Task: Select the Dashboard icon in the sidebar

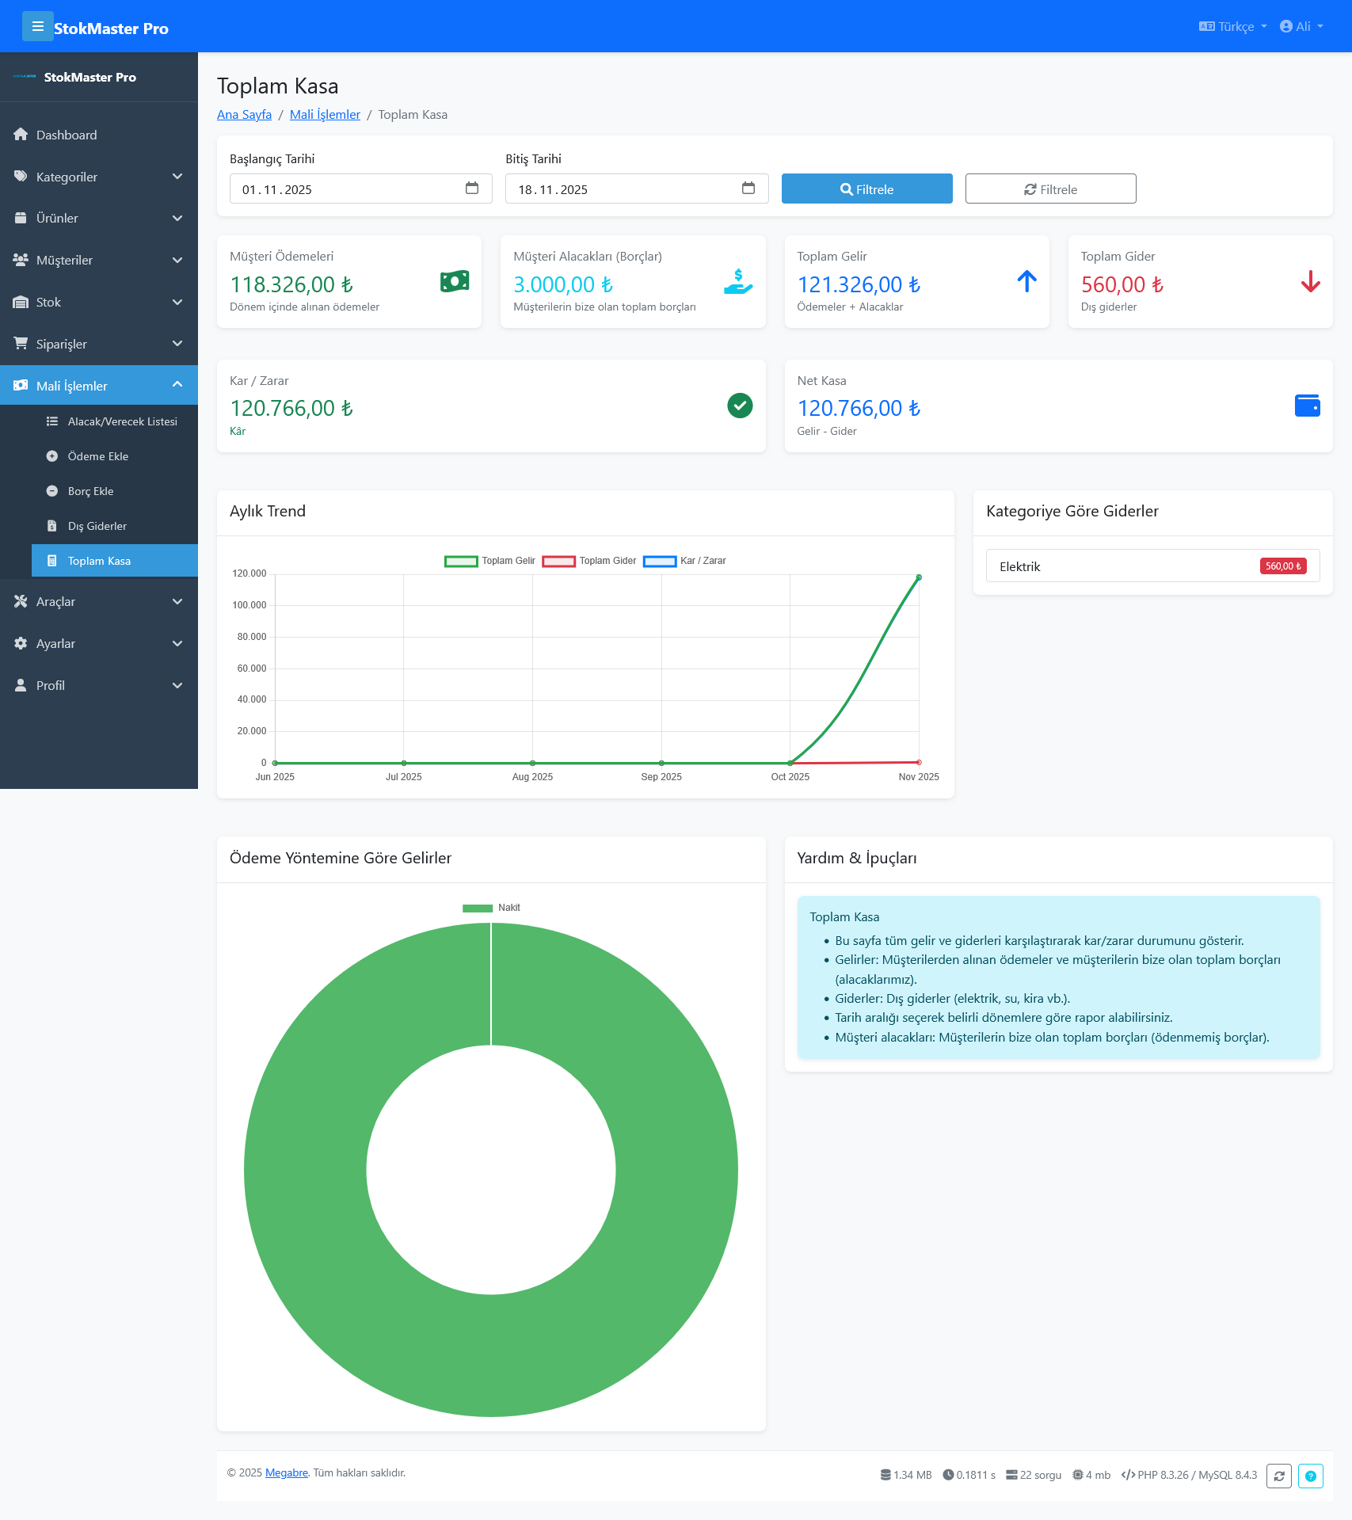Action: coord(21,135)
